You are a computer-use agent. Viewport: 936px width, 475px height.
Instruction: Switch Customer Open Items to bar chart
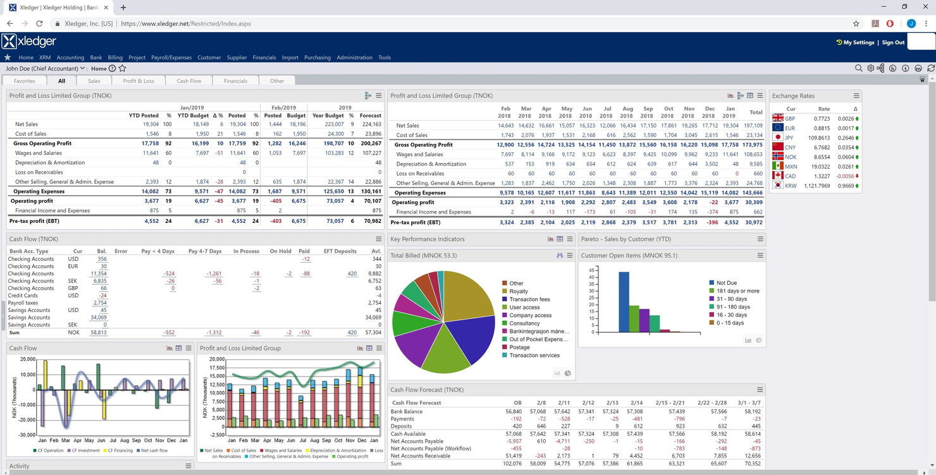coord(748,340)
